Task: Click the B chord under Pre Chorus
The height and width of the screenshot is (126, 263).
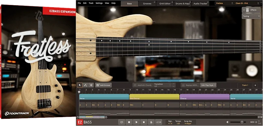Action: 173,105
